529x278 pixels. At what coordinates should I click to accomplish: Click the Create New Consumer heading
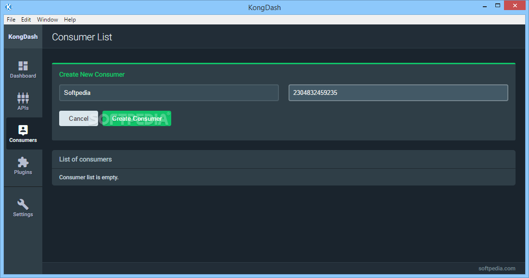(92, 74)
